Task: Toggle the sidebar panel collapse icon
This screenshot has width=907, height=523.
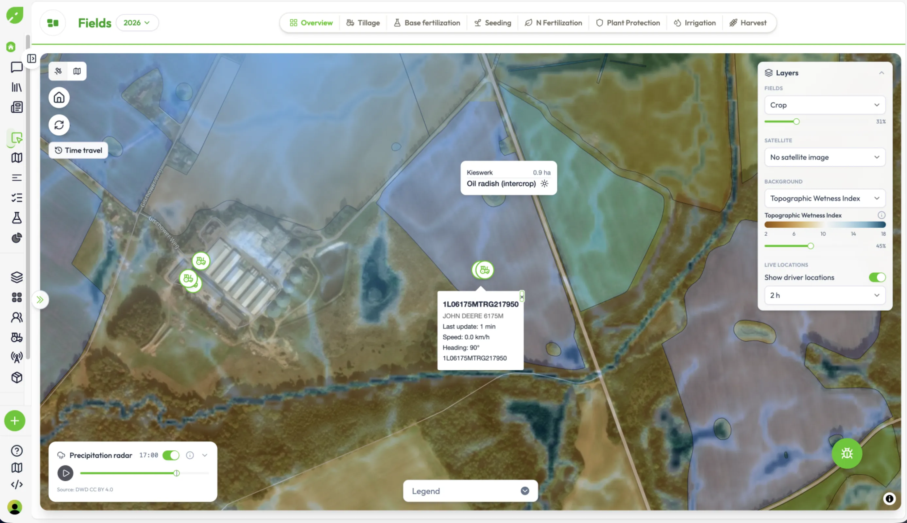Action: click(32, 58)
